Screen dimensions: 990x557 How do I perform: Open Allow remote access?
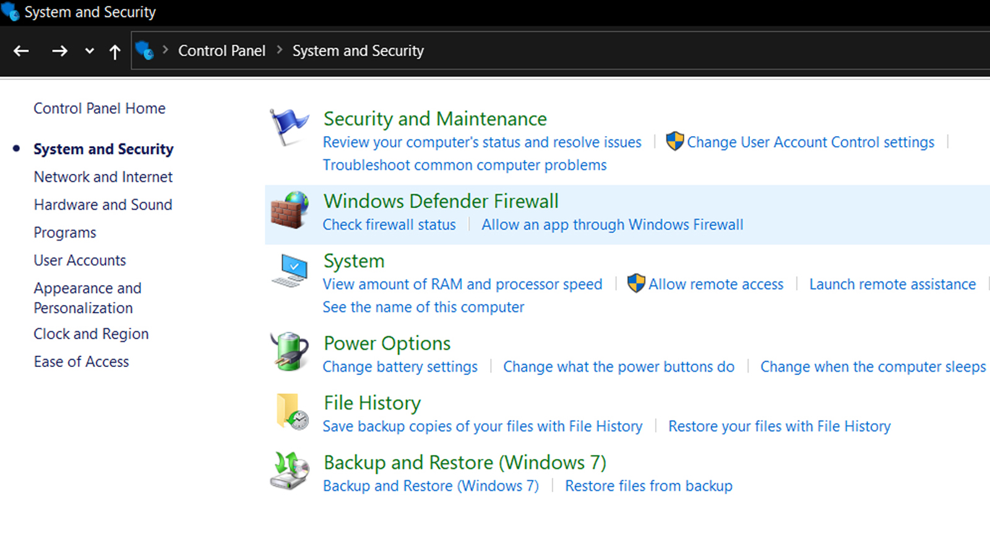pos(716,284)
